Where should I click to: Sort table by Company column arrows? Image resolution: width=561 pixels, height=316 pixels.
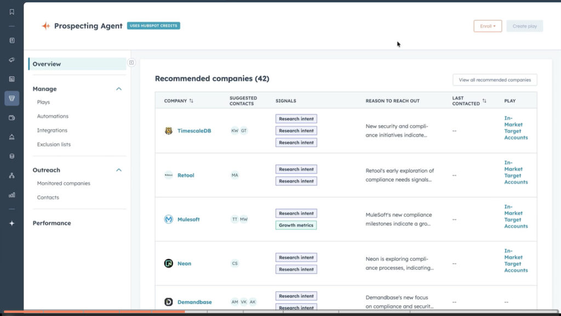point(191,101)
